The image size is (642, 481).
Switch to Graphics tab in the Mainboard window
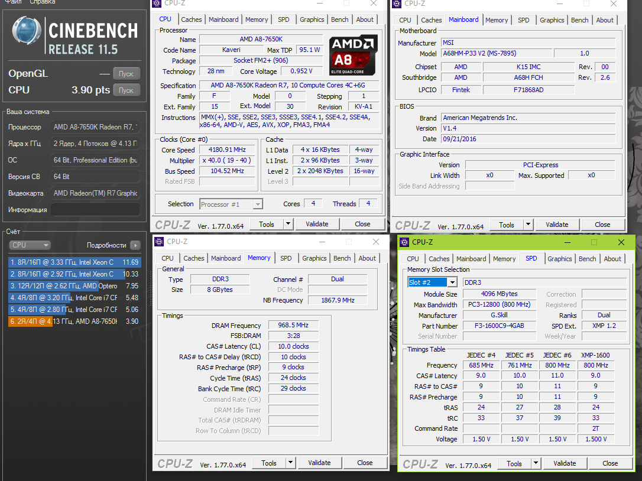pyautogui.click(x=552, y=20)
